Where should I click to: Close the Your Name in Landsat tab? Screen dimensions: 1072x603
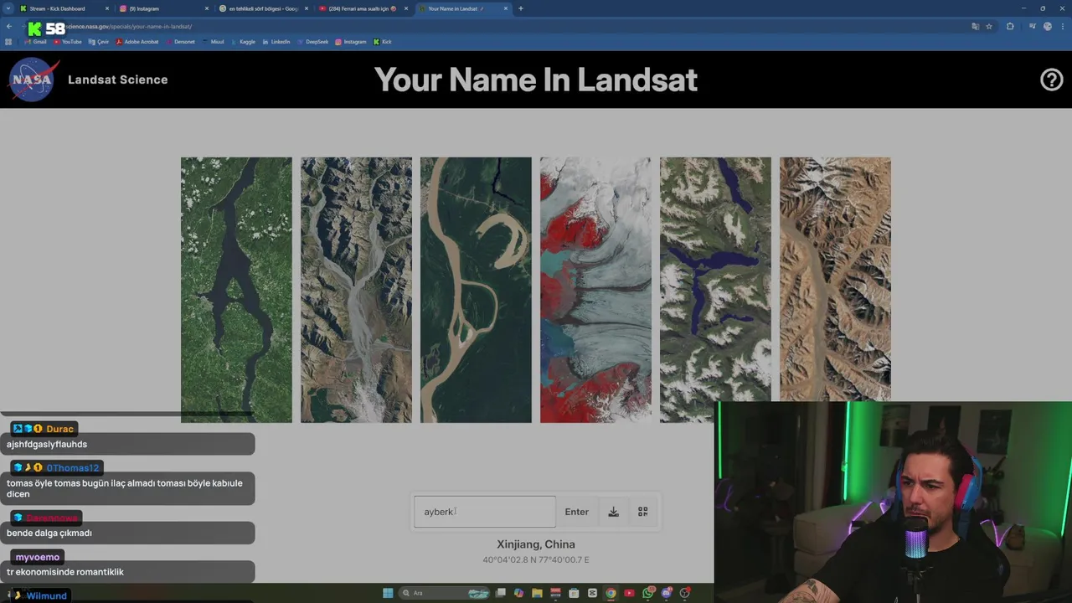(505, 8)
